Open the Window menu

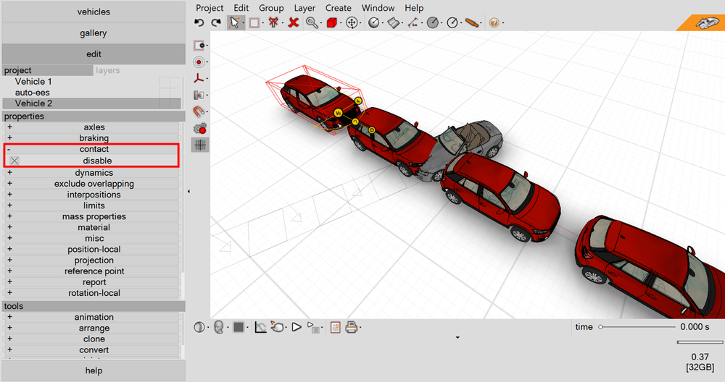click(378, 8)
